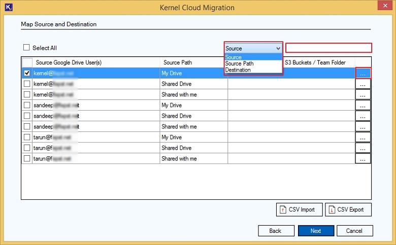The width and height of the screenshot is (396, 245).
Task: Browse destination for tarun My Drive row
Action: tap(363, 137)
